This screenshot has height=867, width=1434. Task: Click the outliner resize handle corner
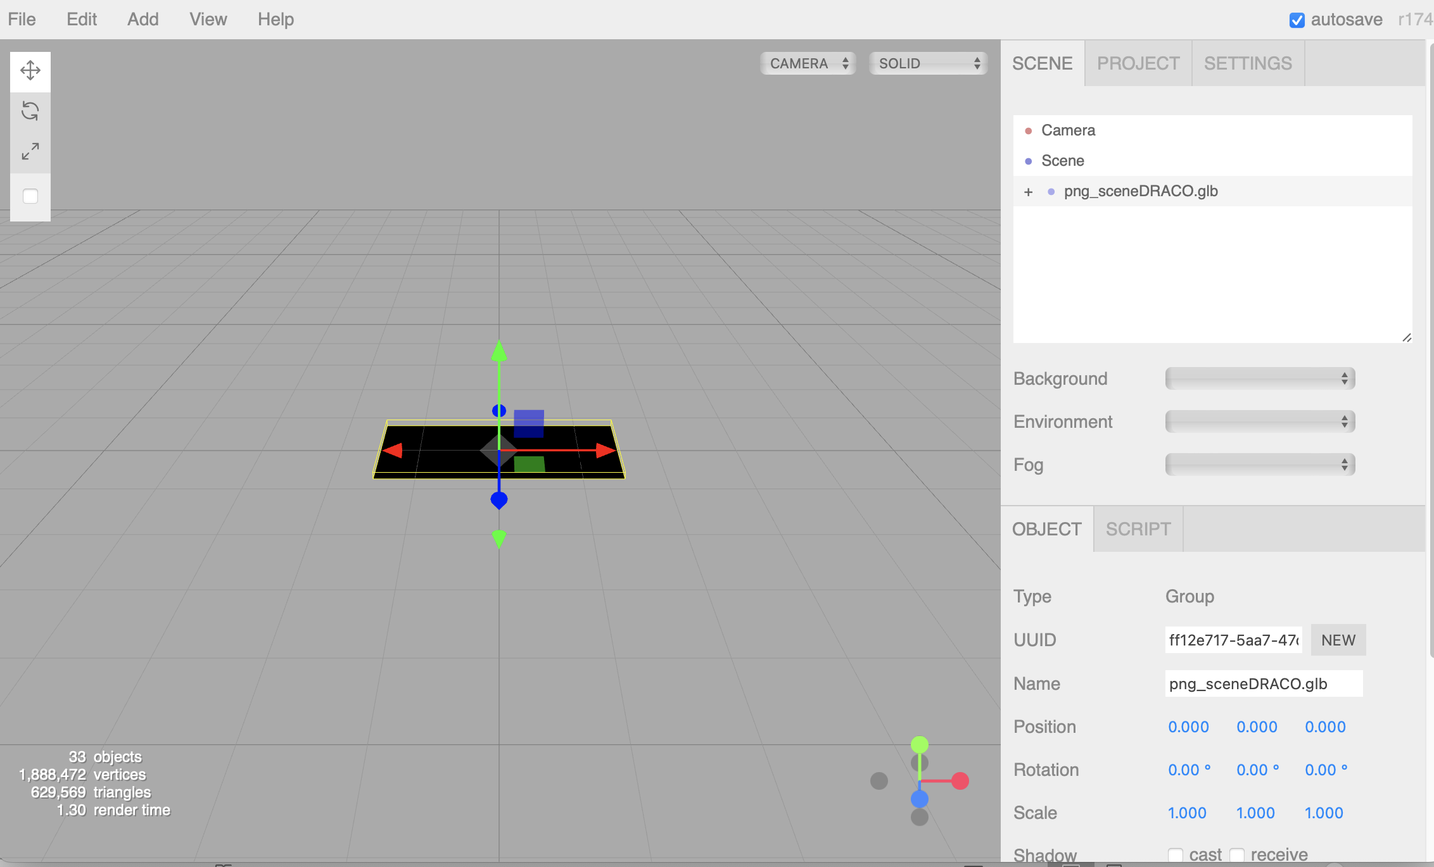tap(1407, 337)
